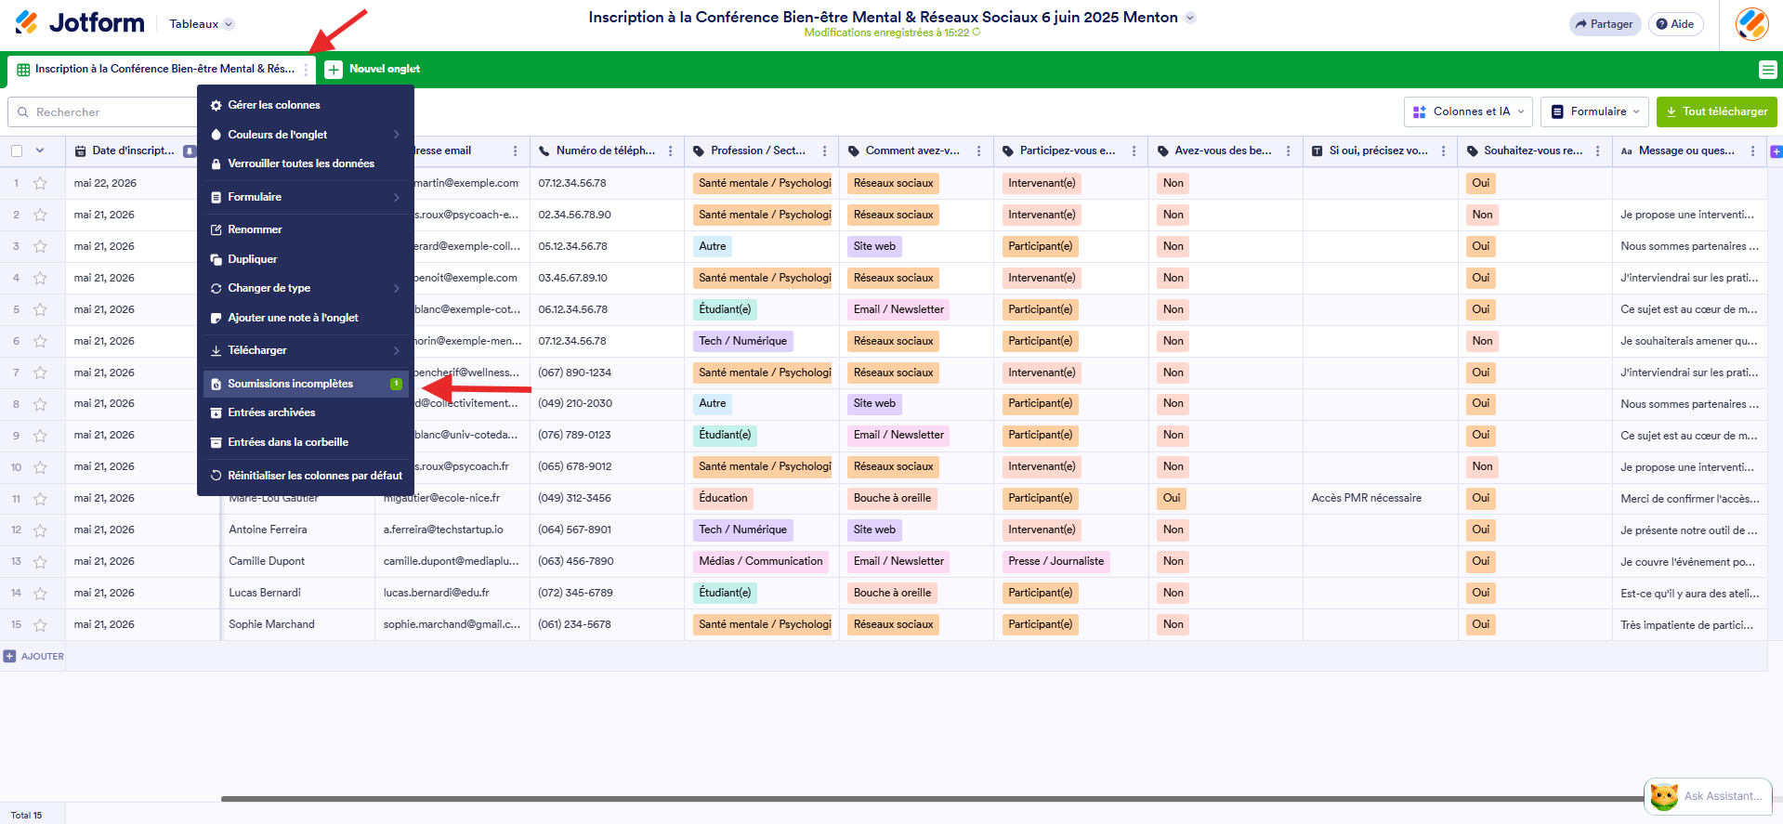This screenshot has height=824, width=1783.
Task: Click download icon in Tout télécharger
Action: click(1672, 111)
